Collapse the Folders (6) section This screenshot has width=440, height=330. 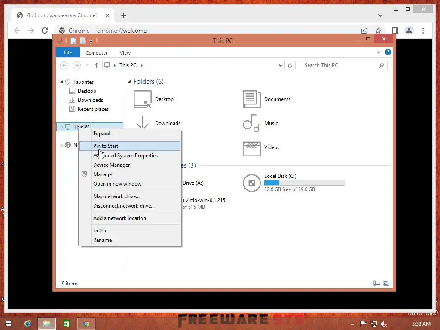tap(129, 82)
